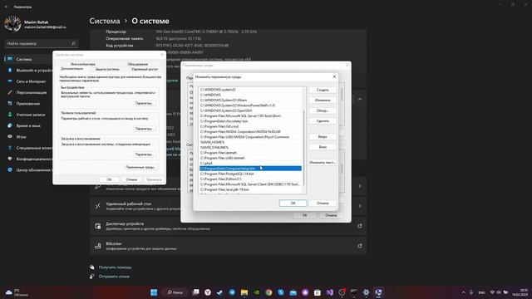Collapse the section with the up chevron

tap(360, 100)
